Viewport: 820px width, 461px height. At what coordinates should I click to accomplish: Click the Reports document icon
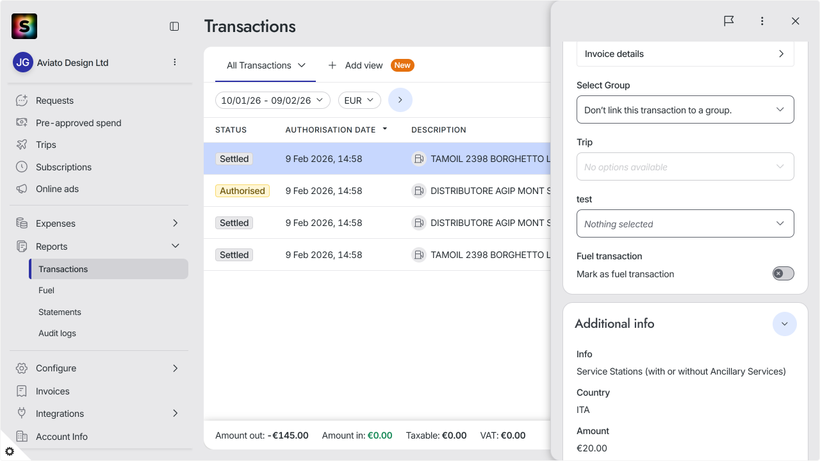tap(22, 247)
